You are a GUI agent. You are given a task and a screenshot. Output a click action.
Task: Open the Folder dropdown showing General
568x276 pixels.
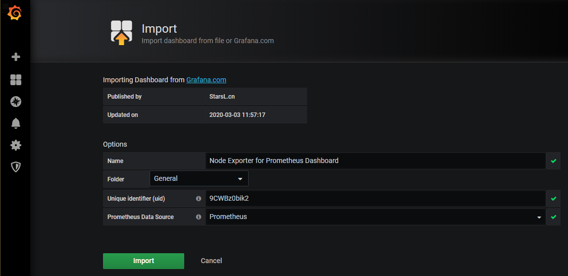click(199, 178)
